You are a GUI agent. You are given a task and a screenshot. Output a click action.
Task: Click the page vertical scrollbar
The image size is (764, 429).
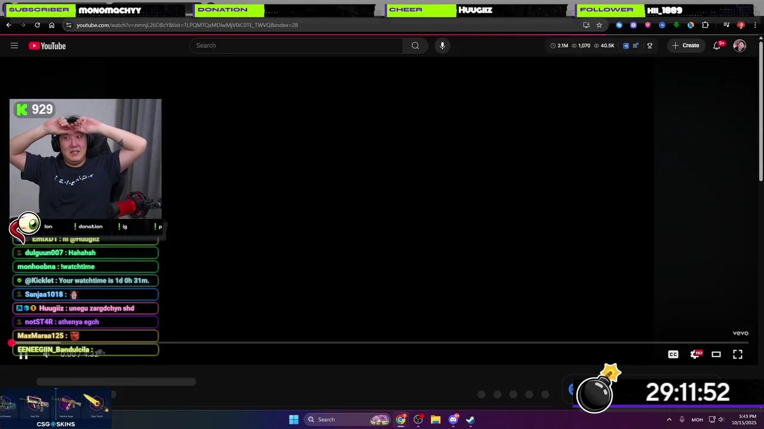coord(760,110)
